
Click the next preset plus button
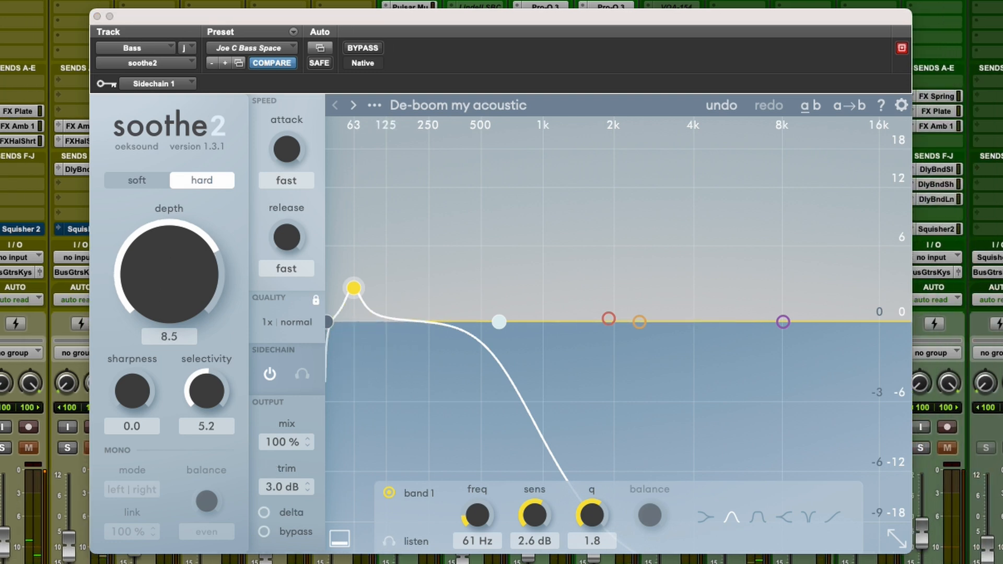point(225,63)
